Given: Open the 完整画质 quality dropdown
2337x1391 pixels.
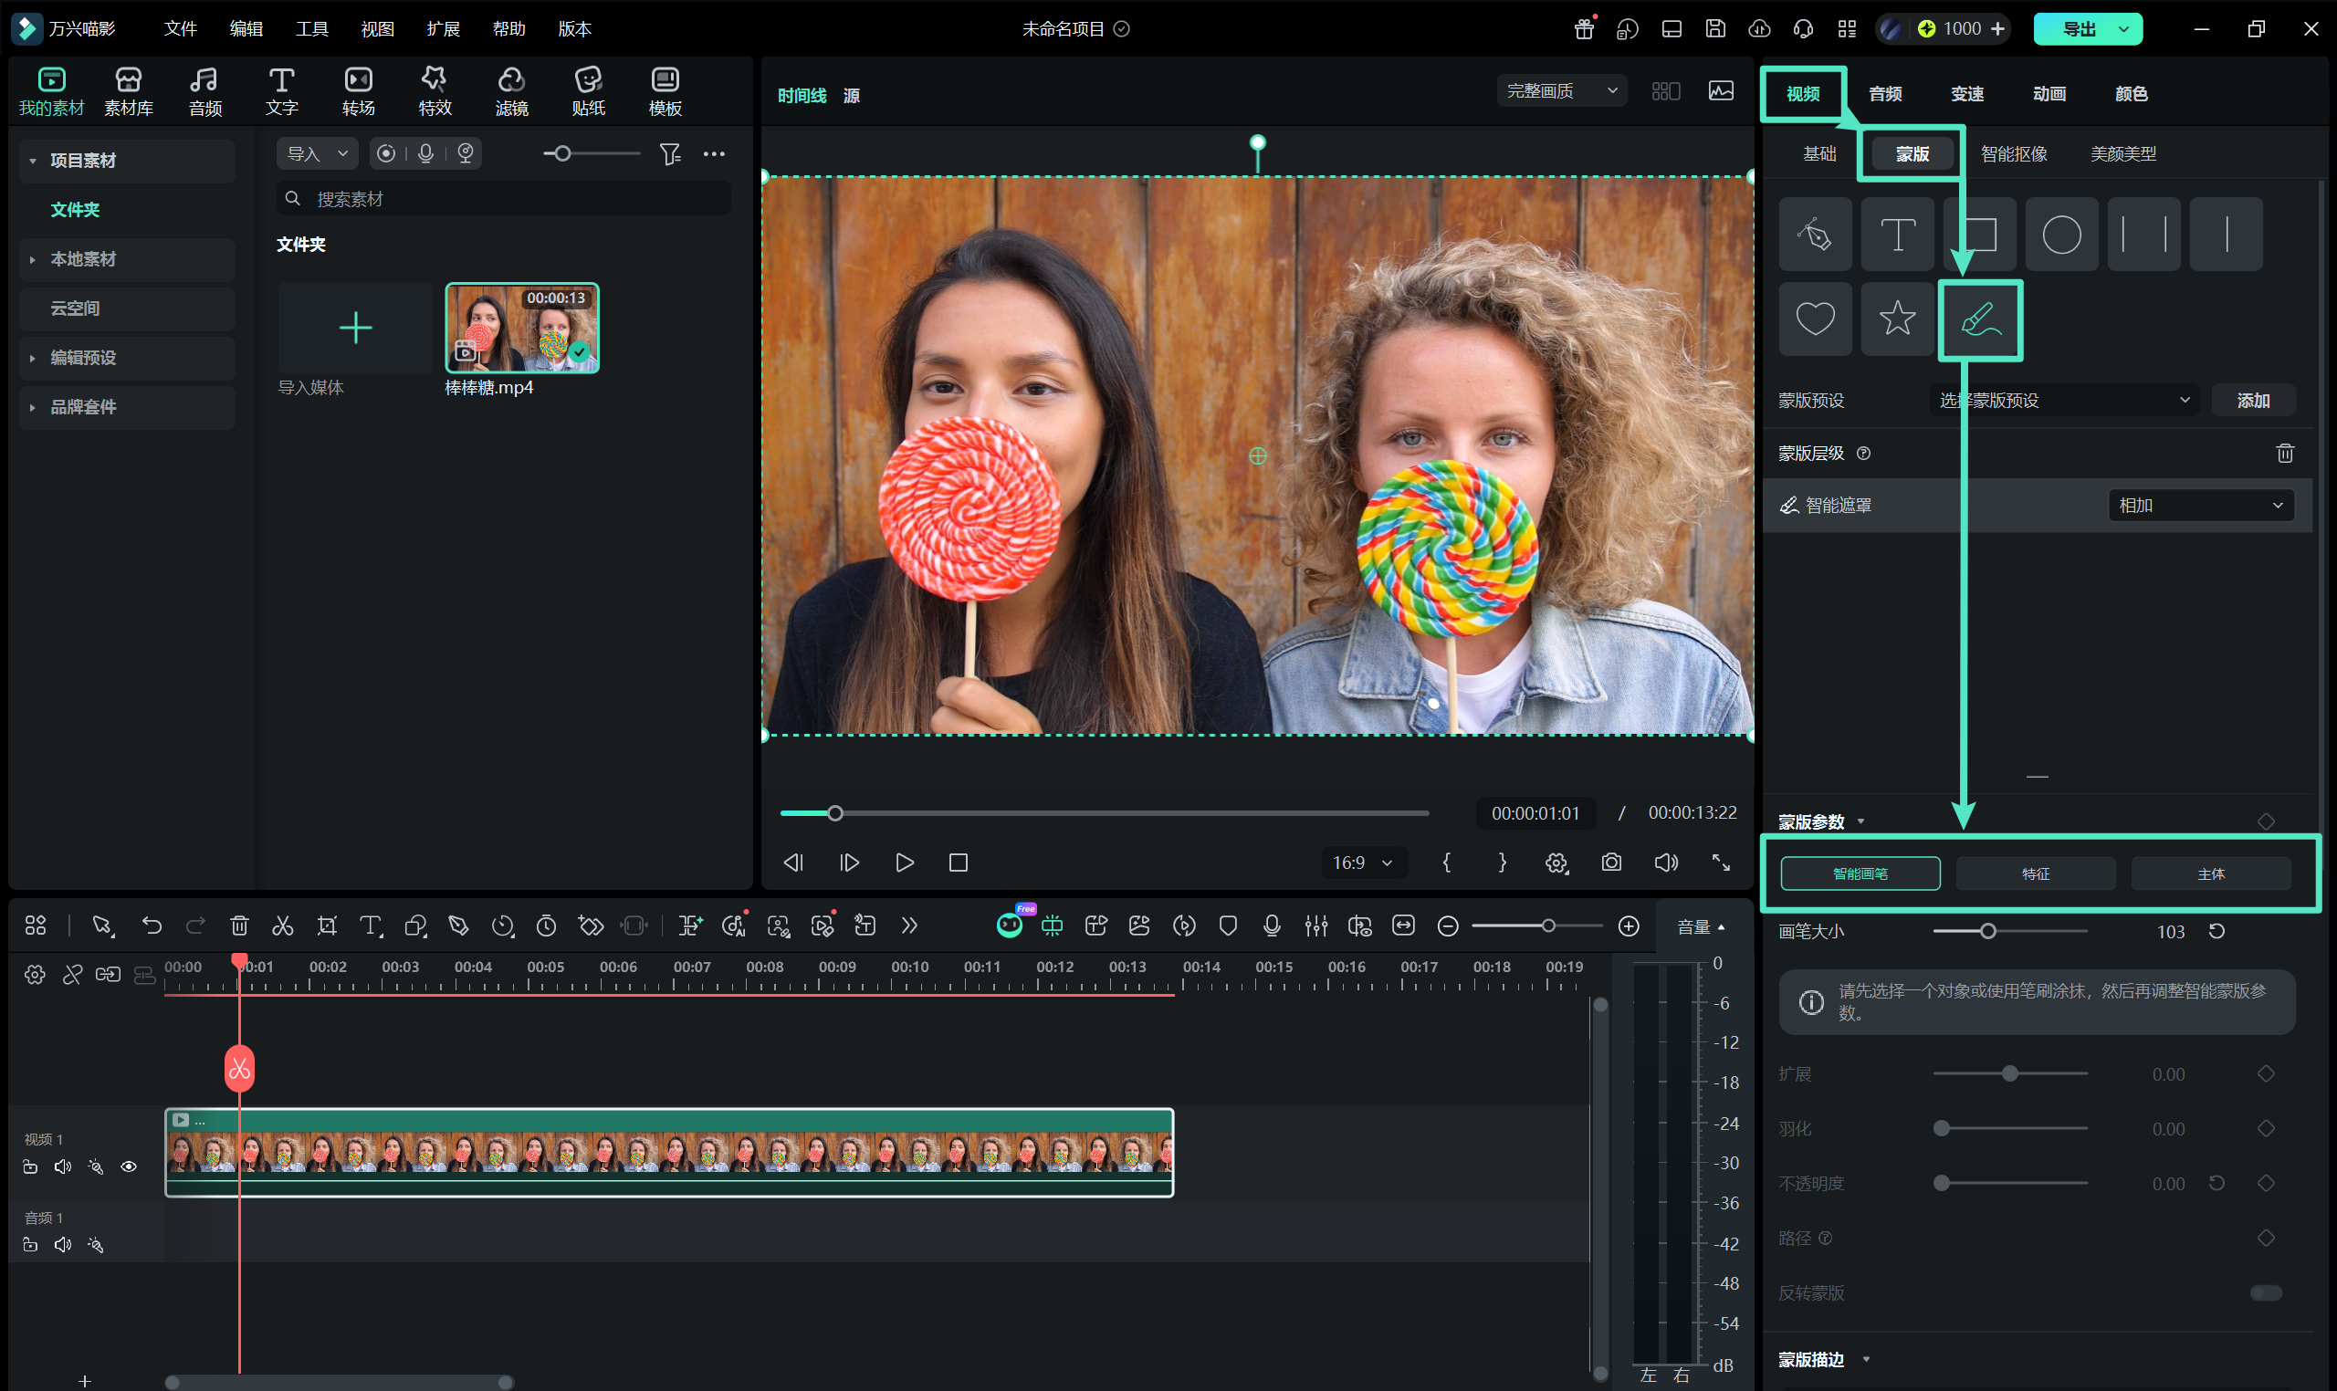Looking at the screenshot, I should [1562, 91].
